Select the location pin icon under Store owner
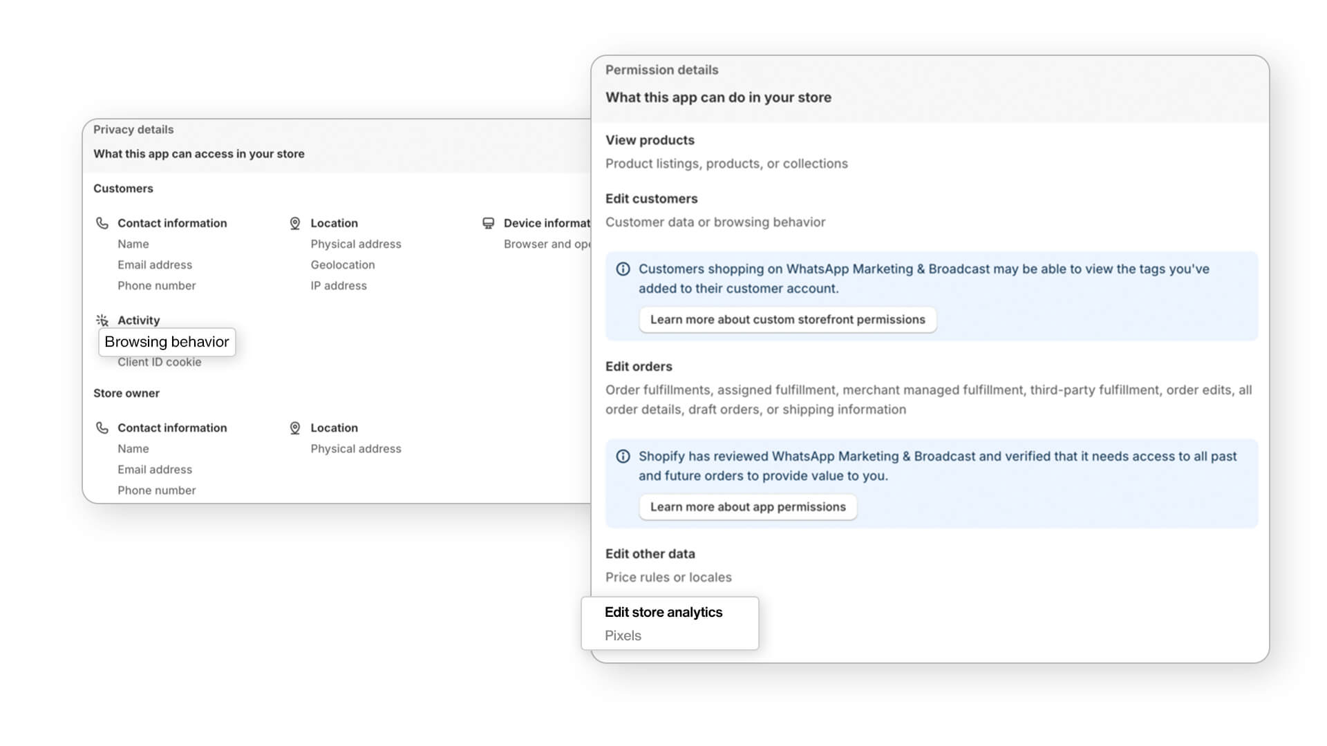The height and width of the screenshot is (746, 1327). coord(294,428)
